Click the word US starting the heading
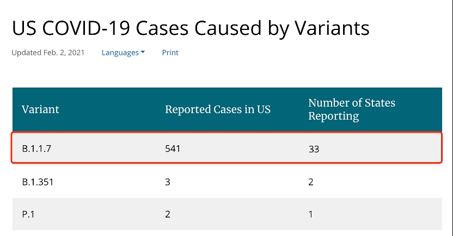This screenshot has height=236, width=453. [x=23, y=28]
